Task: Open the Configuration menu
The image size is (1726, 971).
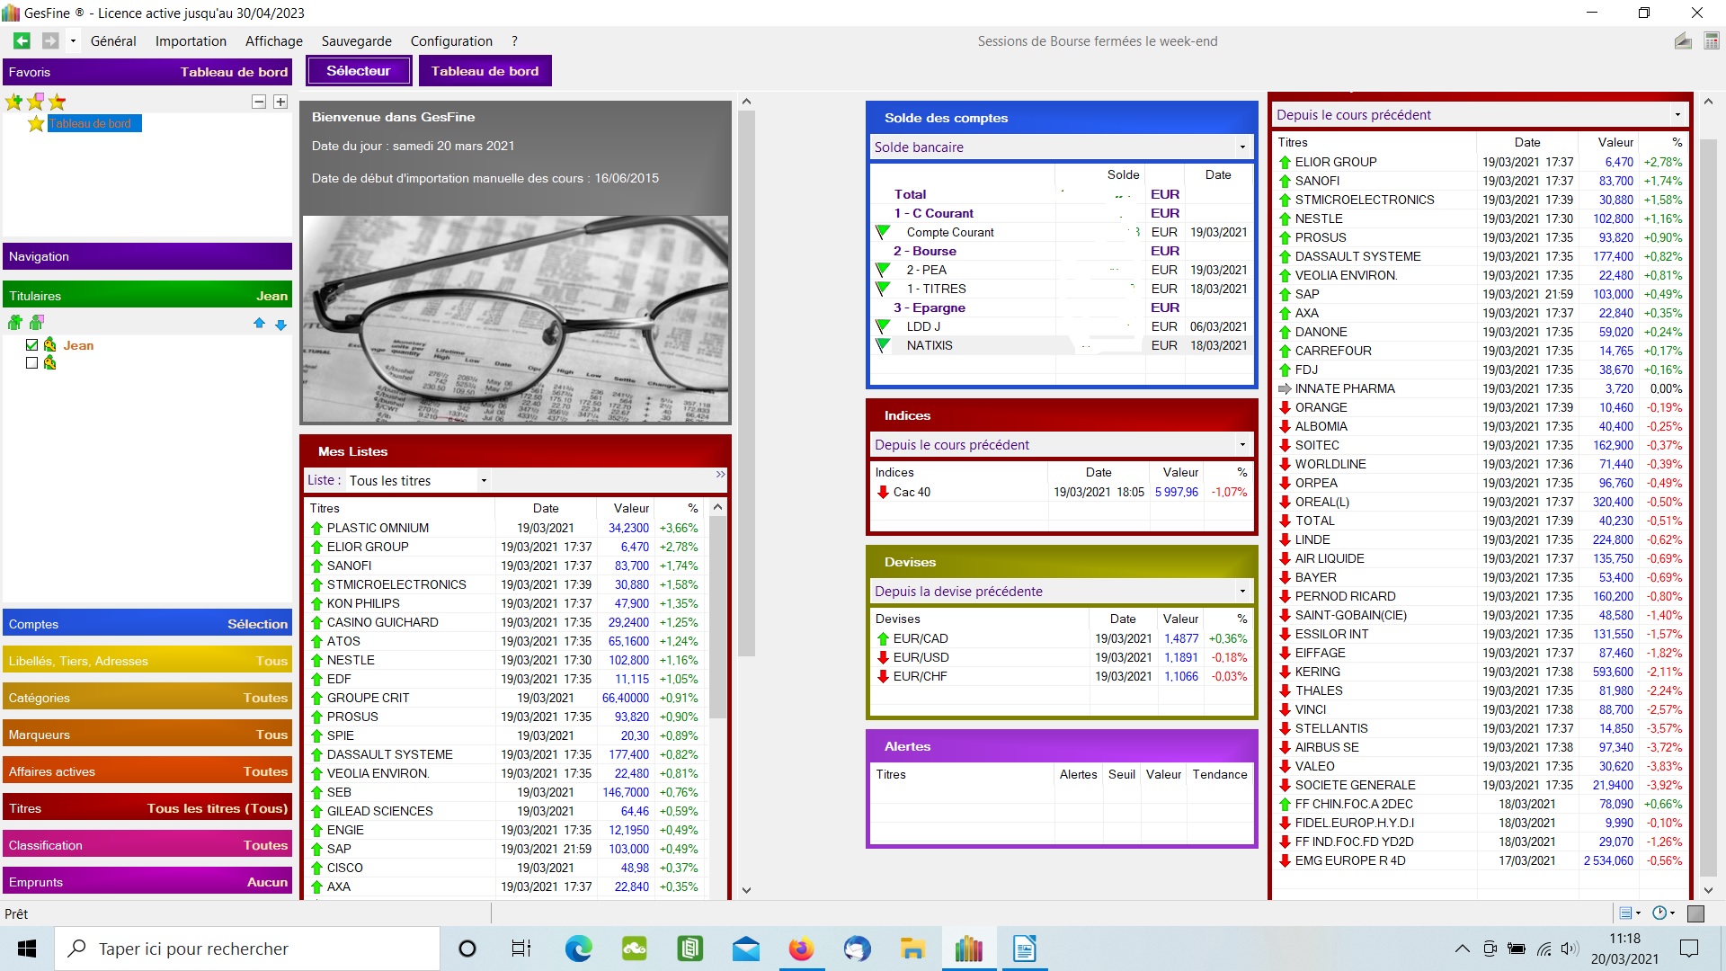Action: 451,40
